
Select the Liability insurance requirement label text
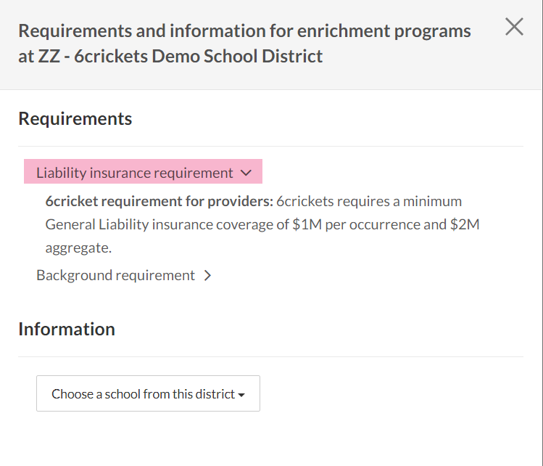click(135, 173)
